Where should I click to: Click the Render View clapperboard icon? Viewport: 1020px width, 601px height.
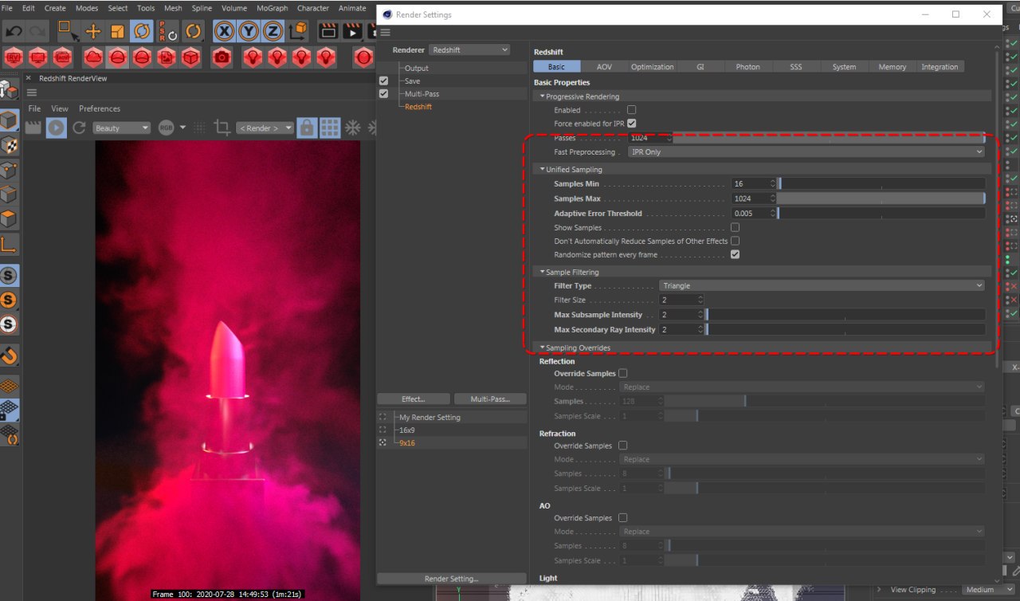328,31
